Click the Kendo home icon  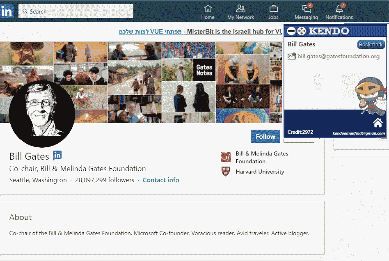pos(378,123)
